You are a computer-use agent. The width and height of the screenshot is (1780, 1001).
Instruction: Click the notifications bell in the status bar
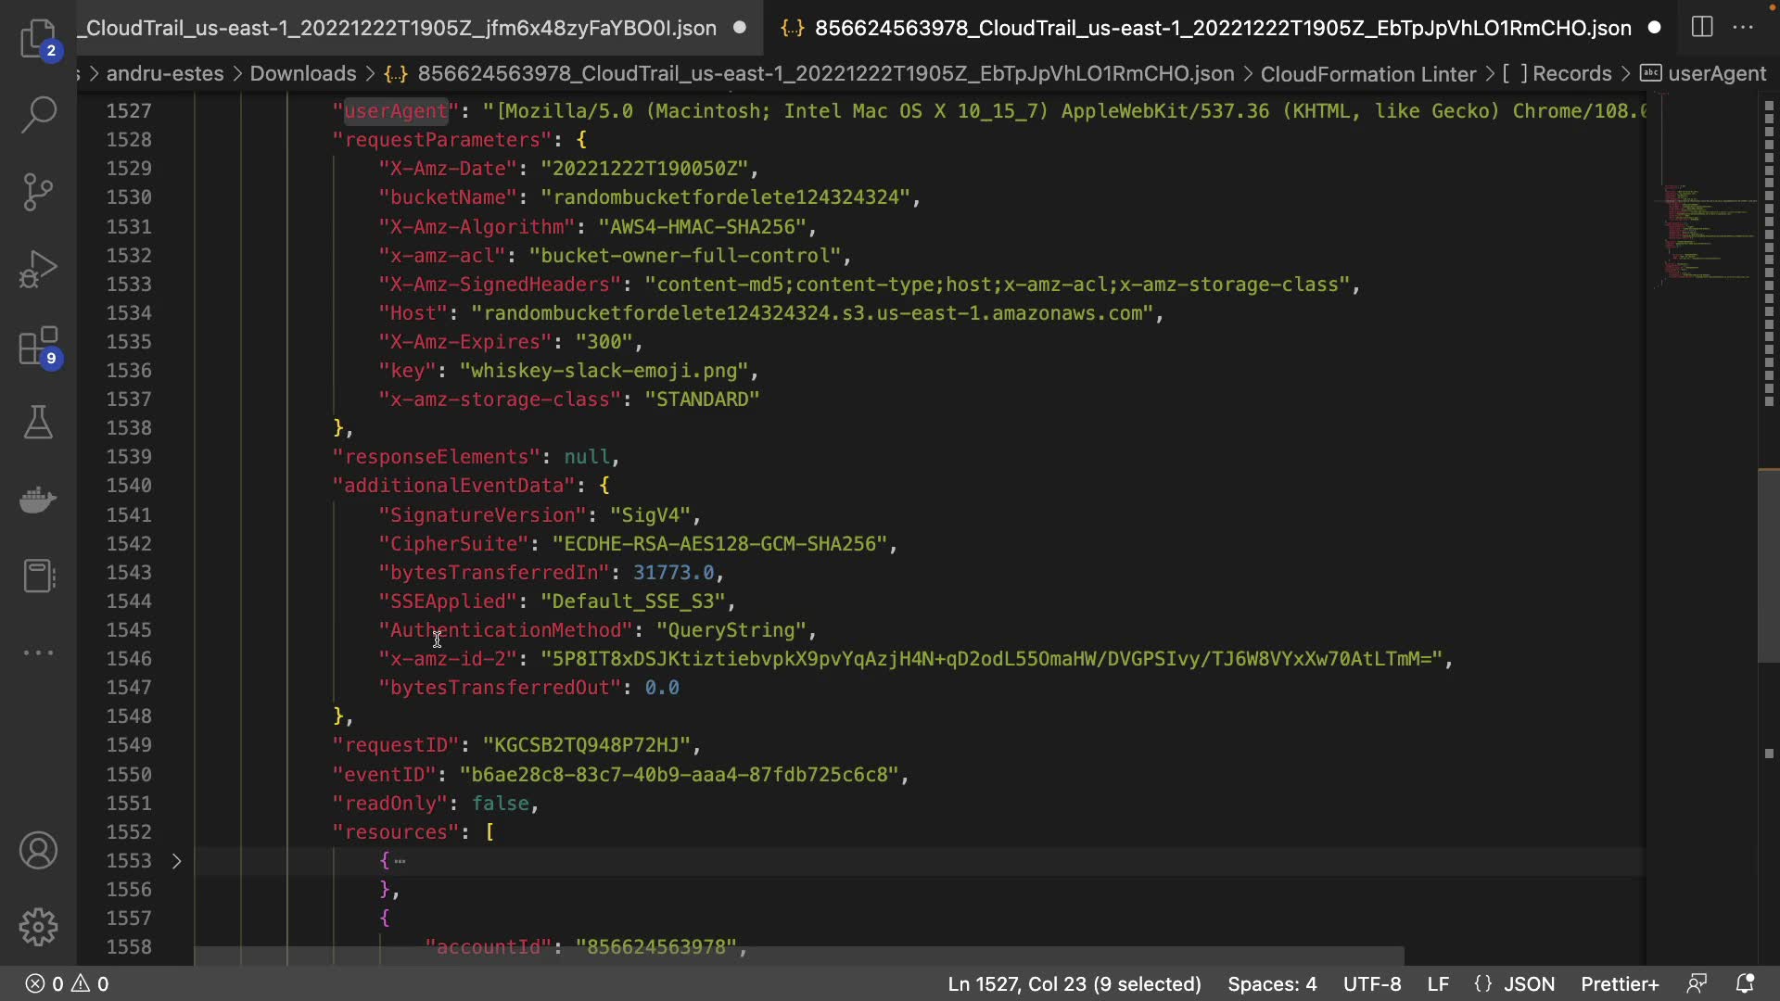coord(1745,983)
